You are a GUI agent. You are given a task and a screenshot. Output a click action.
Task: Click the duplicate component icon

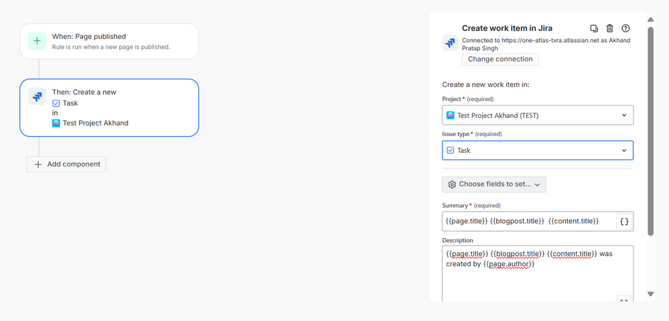click(x=594, y=28)
